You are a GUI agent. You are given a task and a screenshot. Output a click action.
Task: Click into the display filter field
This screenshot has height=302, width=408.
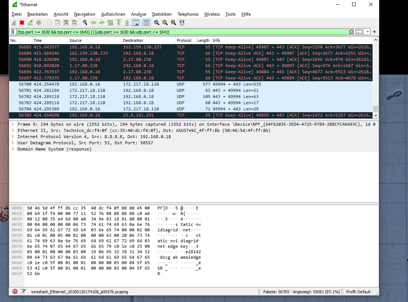tap(182, 32)
